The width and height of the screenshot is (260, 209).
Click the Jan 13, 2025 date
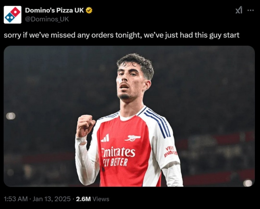(x=52, y=199)
